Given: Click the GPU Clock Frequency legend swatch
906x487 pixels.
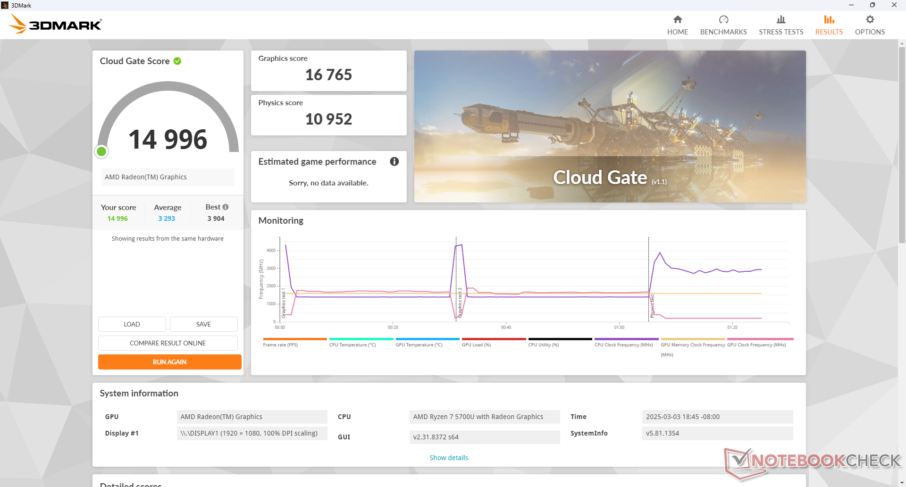Looking at the screenshot, I should point(760,339).
